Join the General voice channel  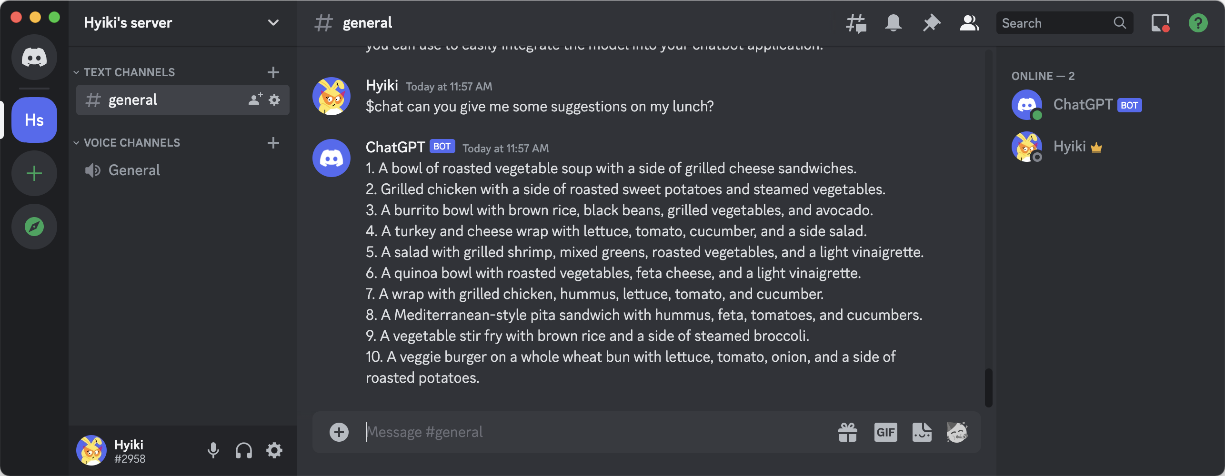(x=183, y=170)
